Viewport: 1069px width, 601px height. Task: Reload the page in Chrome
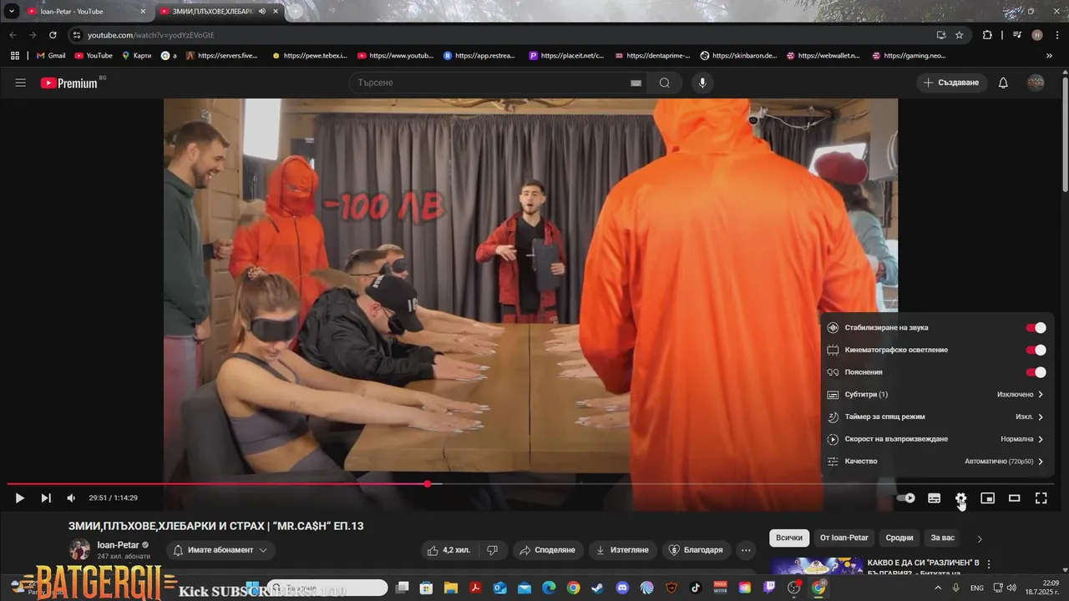point(53,35)
